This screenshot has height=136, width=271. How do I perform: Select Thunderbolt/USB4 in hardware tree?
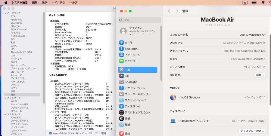coord(21,52)
